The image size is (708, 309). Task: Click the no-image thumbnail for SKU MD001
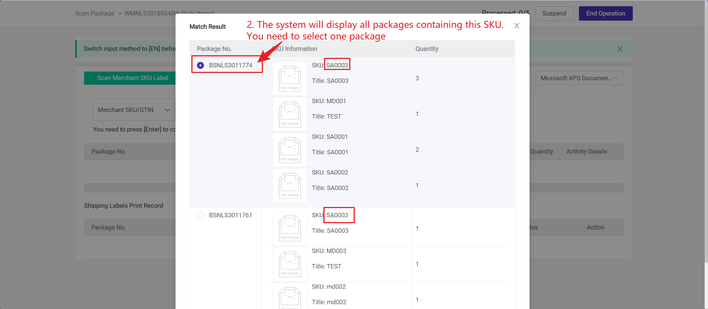point(290,114)
